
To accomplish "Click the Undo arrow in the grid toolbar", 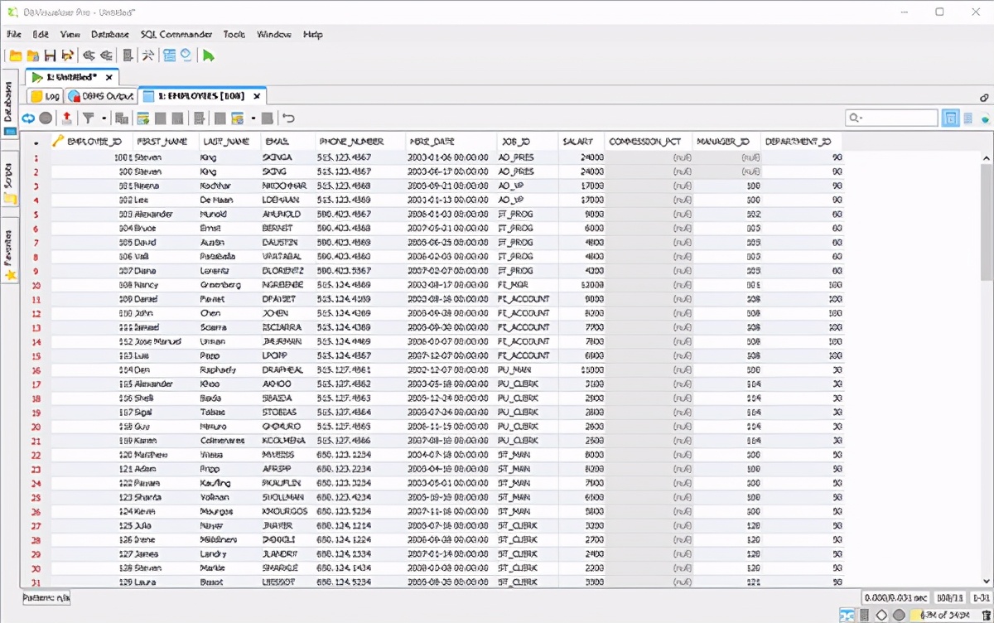I will coord(288,118).
